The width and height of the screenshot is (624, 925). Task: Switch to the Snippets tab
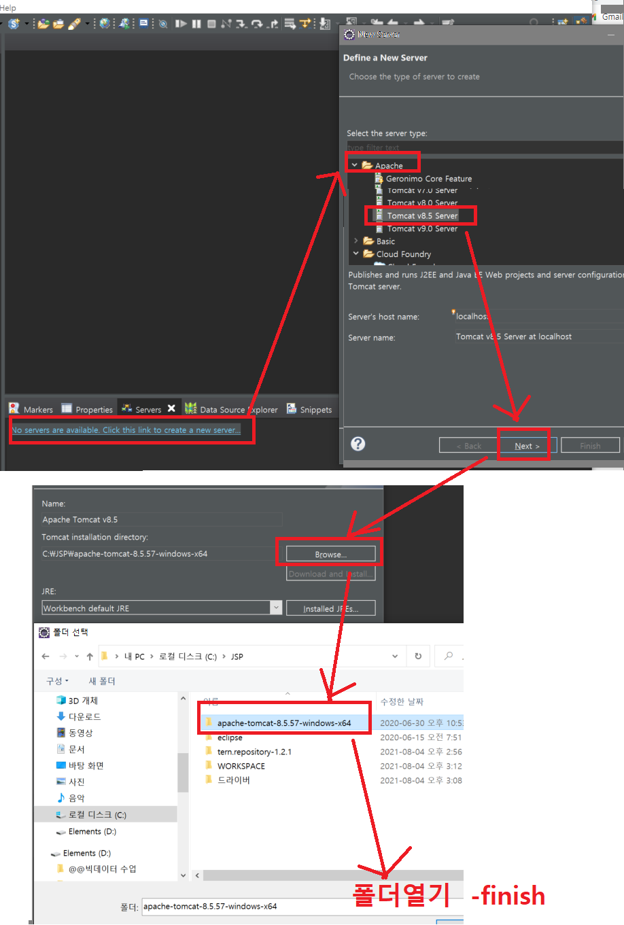tap(309, 409)
